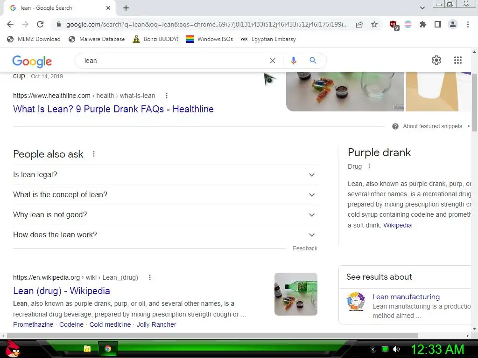Expand 'What is the concept of lean?'

click(x=165, y=195)
